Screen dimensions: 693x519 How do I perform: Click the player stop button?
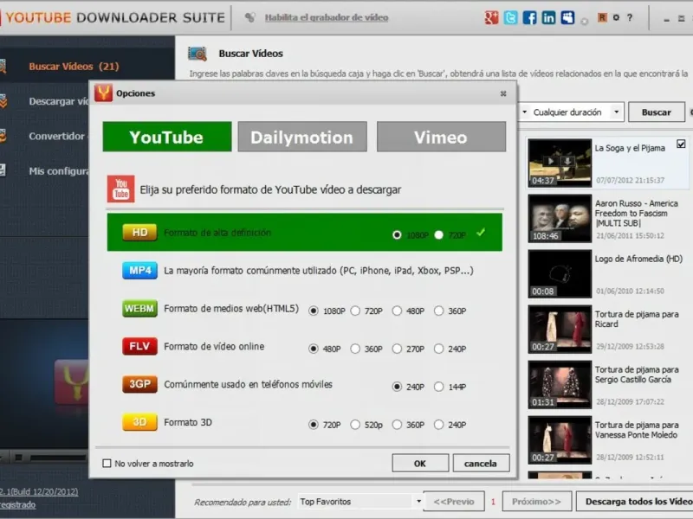[18, 458]
